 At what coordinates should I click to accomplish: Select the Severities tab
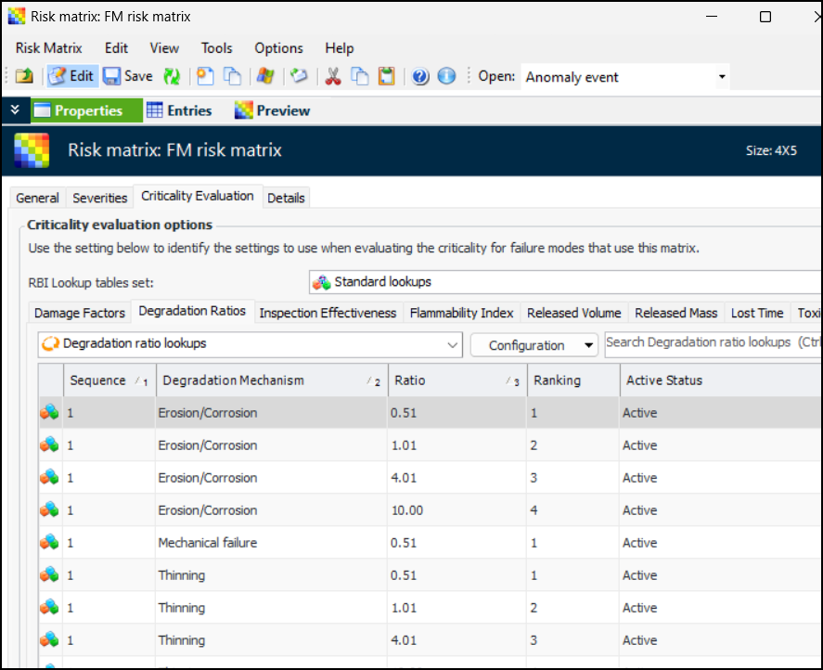(100, 198)
